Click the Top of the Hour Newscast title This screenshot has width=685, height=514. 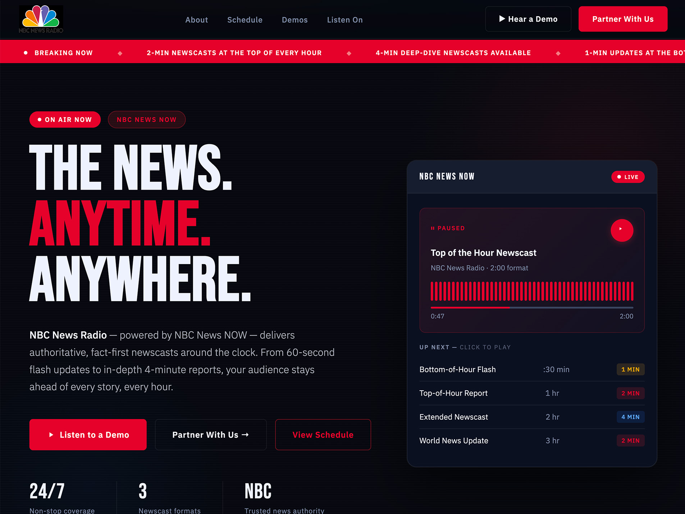tap(483, 253)
